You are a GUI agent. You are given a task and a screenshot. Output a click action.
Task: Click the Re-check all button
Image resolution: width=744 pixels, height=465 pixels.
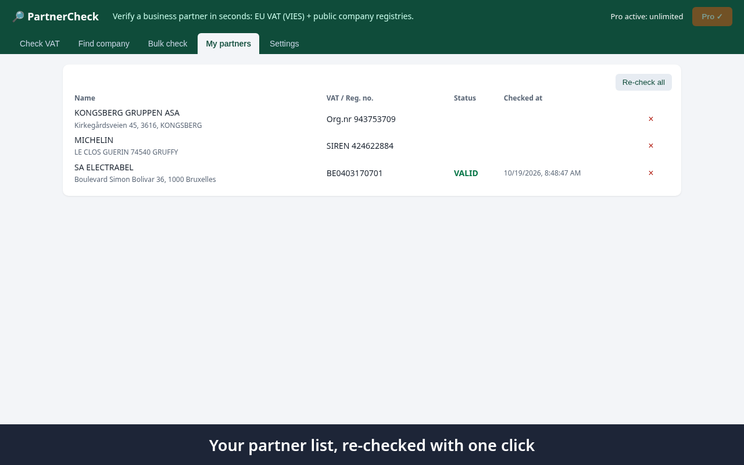(643, 82)
